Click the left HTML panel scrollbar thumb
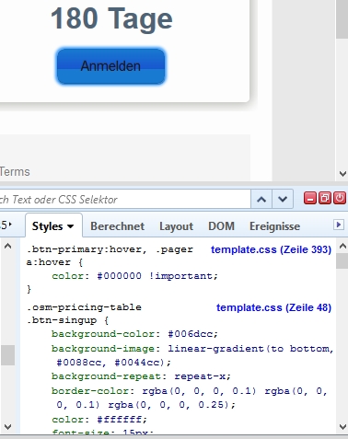This screenshot has height=439, width=348. point(8,355)
